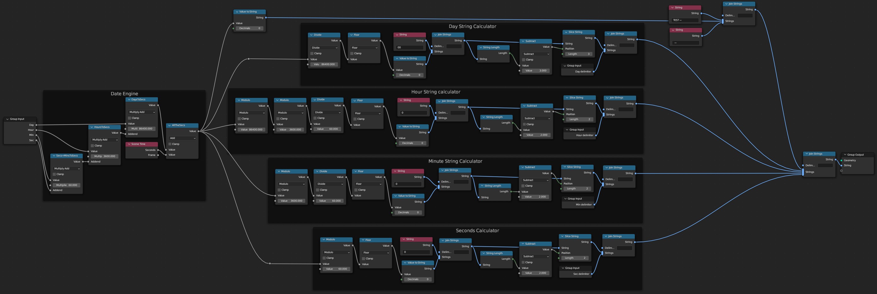Click the Multi 86400.000 field in DaysToSecs
Screen dimensions: 877x294
pos(142,129)
